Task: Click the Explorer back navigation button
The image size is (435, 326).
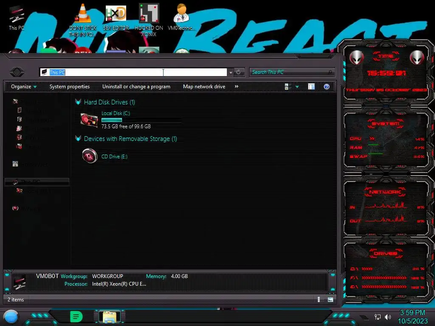Action: [17, 72]
